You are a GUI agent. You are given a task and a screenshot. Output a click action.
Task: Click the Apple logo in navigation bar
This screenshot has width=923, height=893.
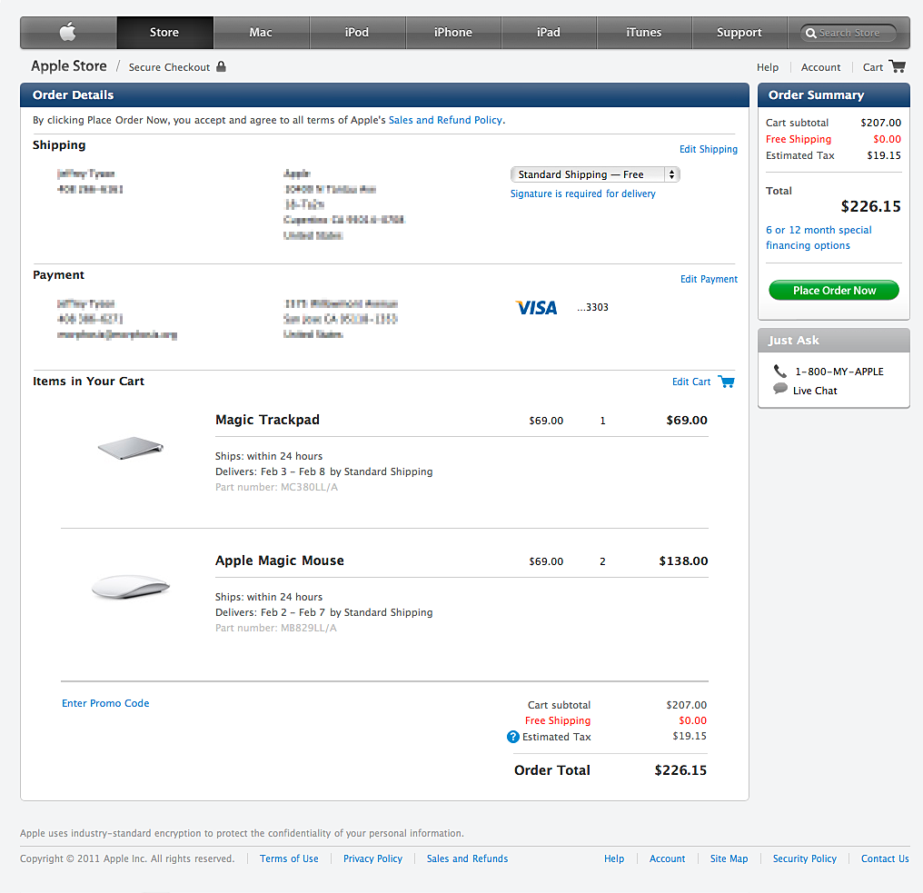coord(68,32)
